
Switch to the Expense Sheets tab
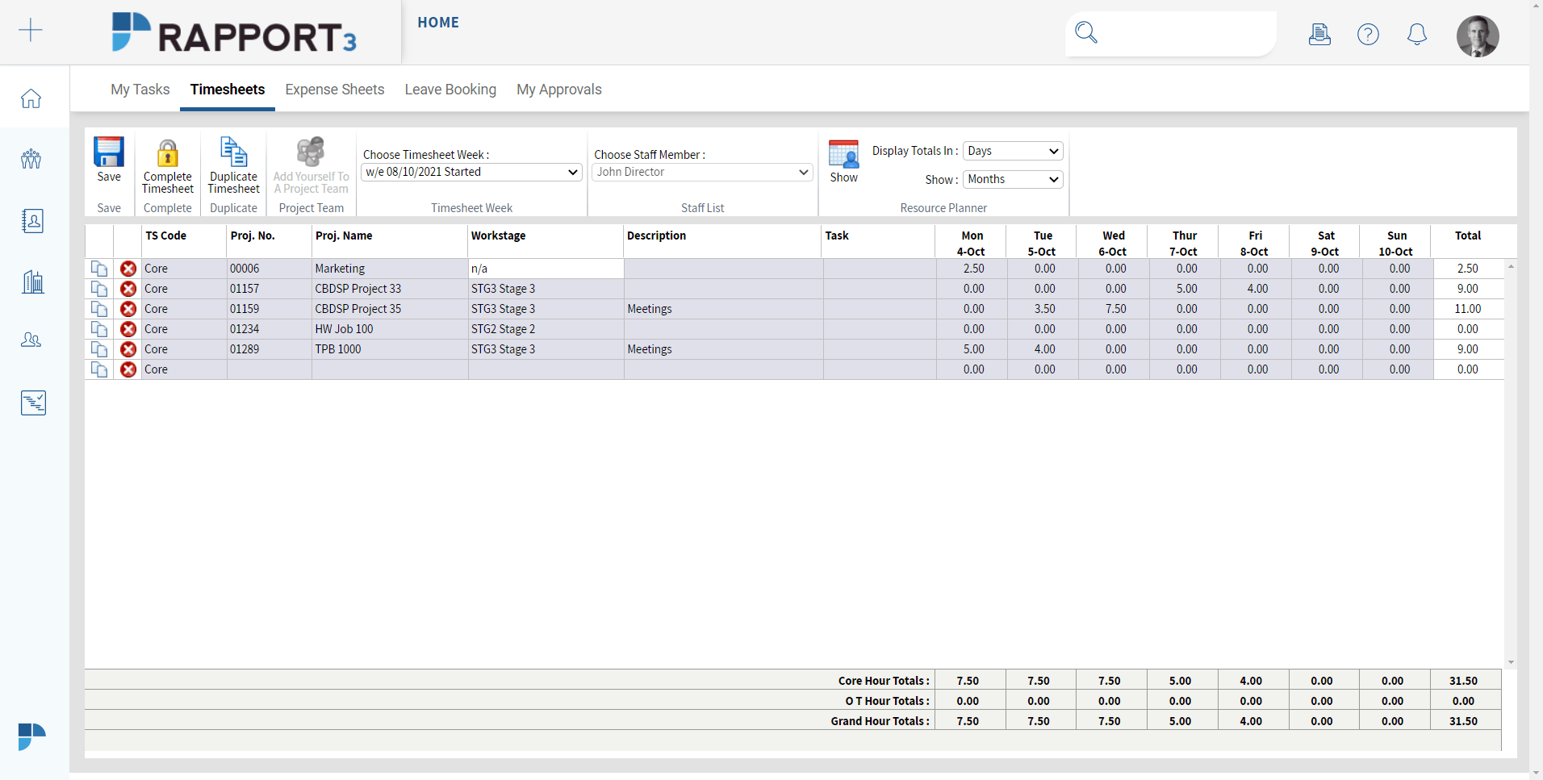(x=334, y=89)
